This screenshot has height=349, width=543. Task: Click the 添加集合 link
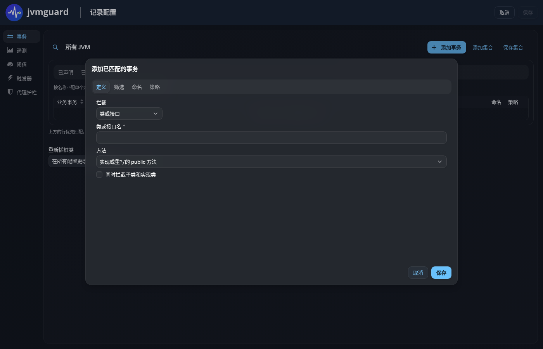pyautogui.click(x=483, y=47)
